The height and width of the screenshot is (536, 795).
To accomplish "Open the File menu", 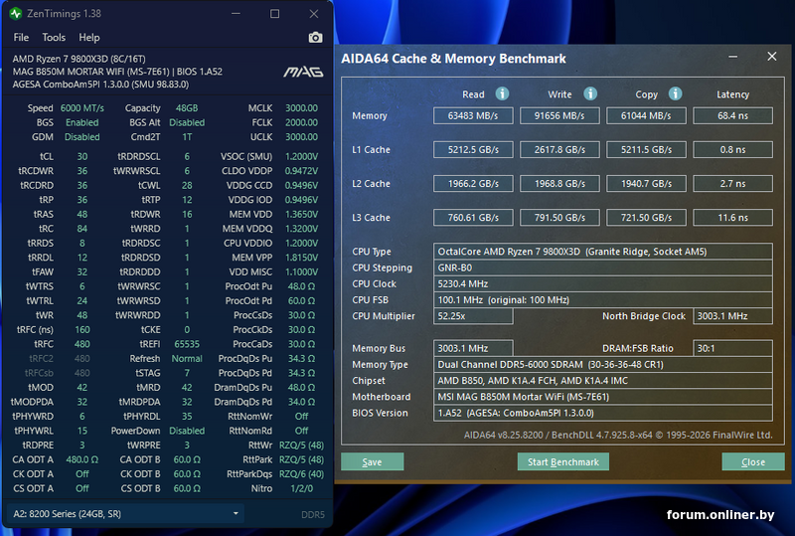I will coord(21,38).
